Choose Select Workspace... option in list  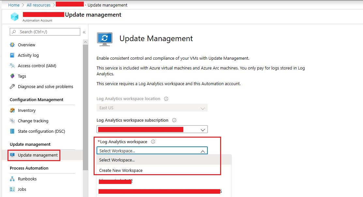click(164, 160)
